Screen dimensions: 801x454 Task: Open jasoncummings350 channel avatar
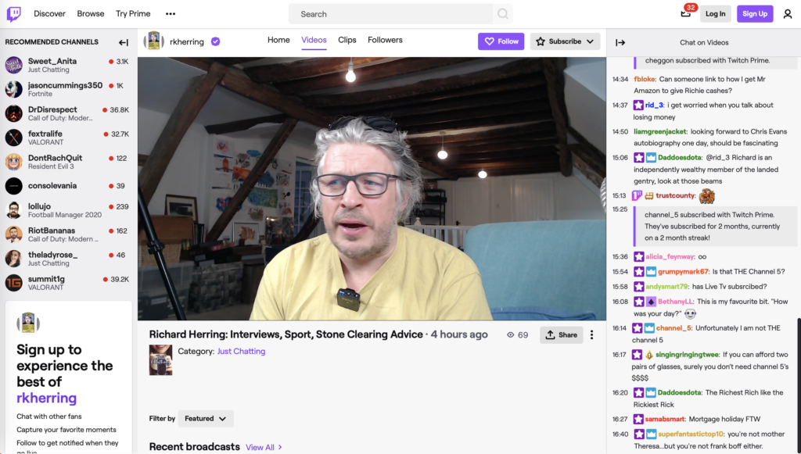coord(14,89)
